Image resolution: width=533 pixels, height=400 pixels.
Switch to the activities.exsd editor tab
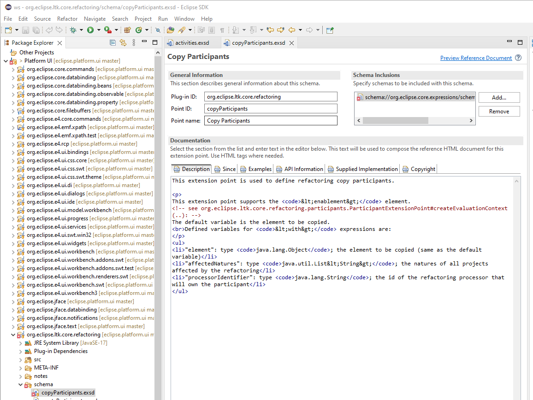tap(192, 43)
